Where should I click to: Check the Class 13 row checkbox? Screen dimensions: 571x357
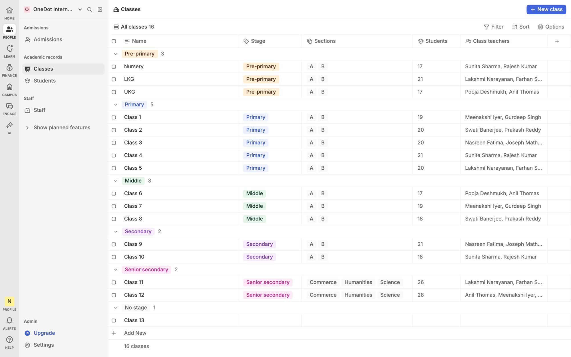coord(114,320)
